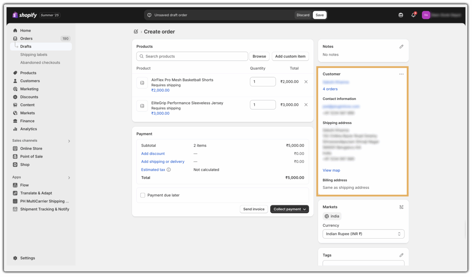Toggle the Payment due later checkbox
472x277 pixels.
(143, 195)
